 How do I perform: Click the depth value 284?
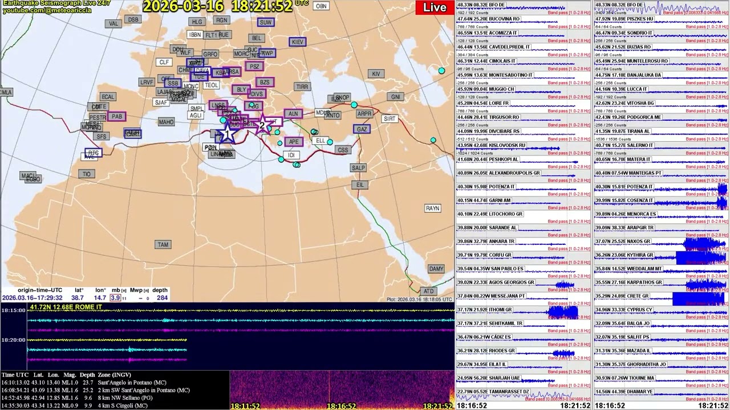[162, 298]
